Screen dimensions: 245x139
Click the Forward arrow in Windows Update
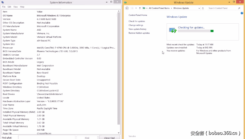132,8
